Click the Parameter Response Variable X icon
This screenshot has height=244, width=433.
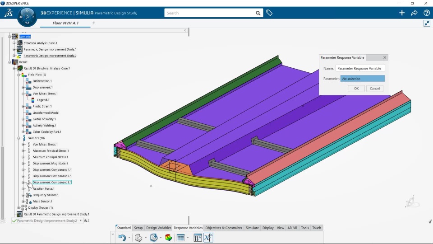click(208, 238)
